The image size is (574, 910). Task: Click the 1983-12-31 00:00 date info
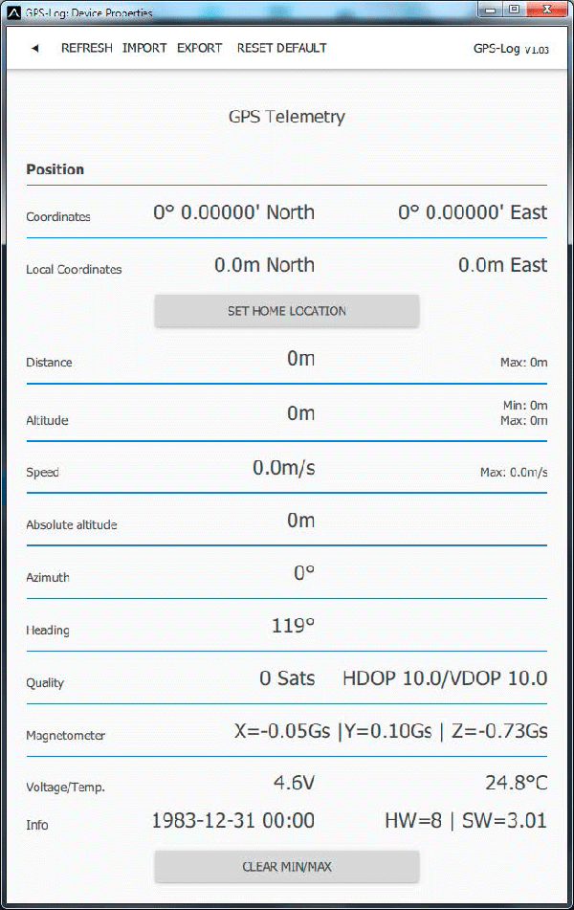click(232, 821)
